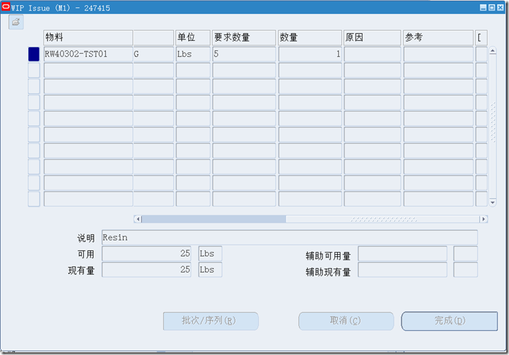
Task: Click the vertical scrollbar down arrow
Action: pos(493,202)
